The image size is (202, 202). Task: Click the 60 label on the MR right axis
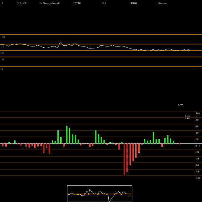(x=197, y=126)
